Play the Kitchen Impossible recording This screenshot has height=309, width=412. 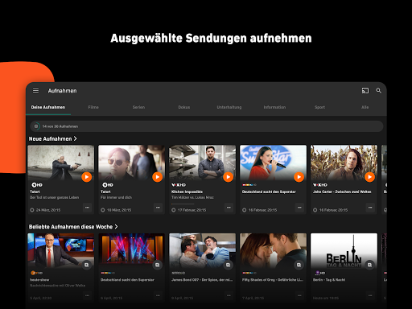click(229, 177)
